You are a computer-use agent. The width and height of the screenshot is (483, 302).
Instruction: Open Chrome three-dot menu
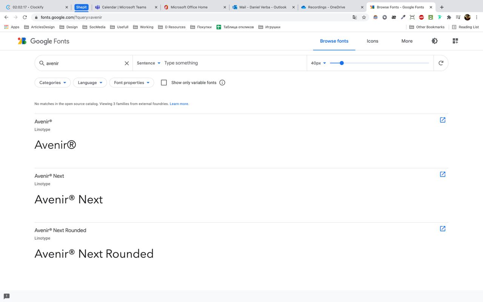[x=477, y=17]
